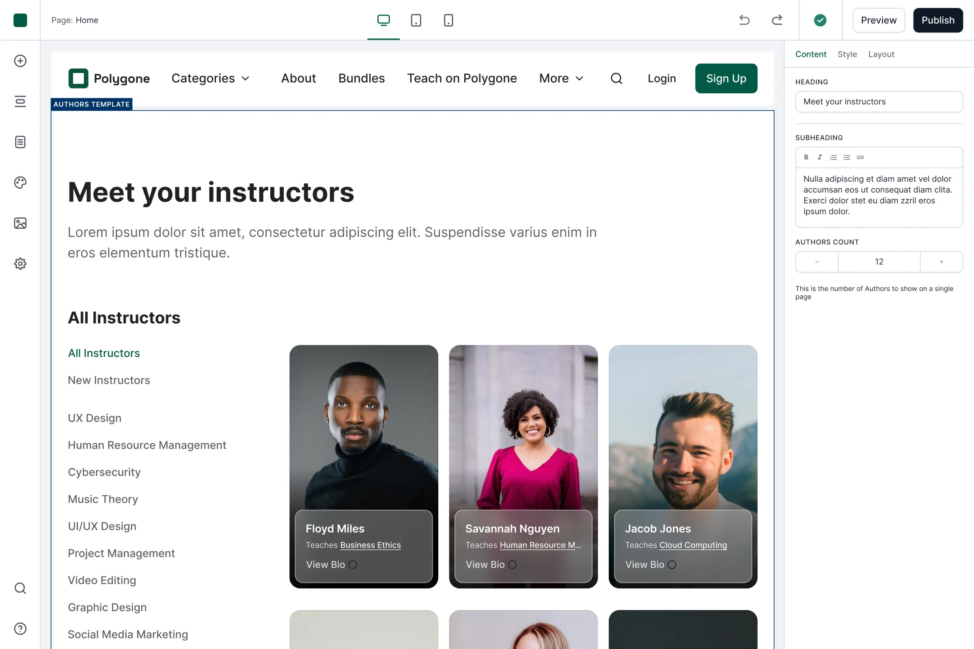This screenshot has width=974, height=649.
Task: Open the Cloud Computing link on Jacob Jones card
Action: pos(693,545)
